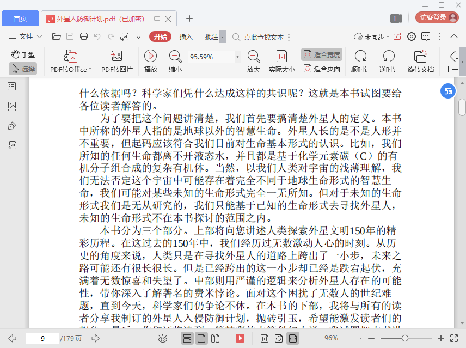Switch to the 开始 ribbon tab
Viewport: 466px width, 348px height.
(160, 36)
